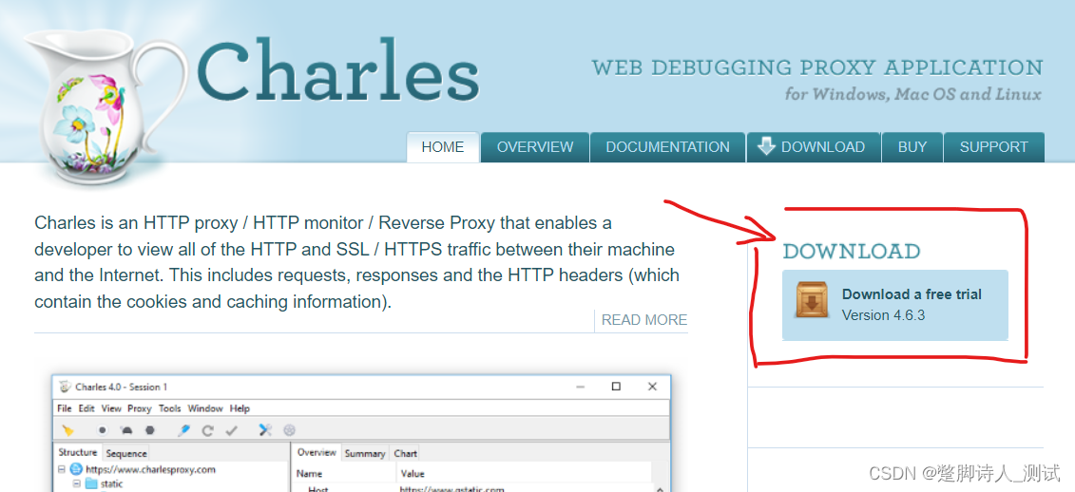The height and width of the screenshot is (492, 1075).
Task: Select the https://www.charlesproxy.com tree row
Action: (137, 469)
